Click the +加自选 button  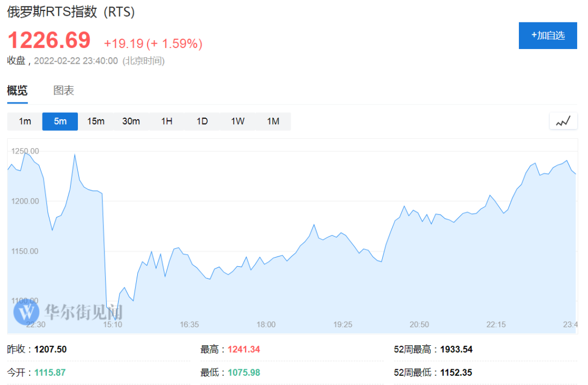(548, 35)
